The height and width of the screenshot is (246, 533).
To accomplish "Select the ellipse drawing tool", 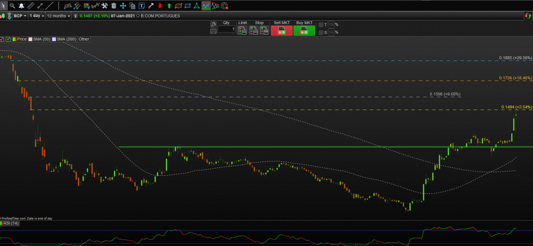I will (x=178, y=5).
